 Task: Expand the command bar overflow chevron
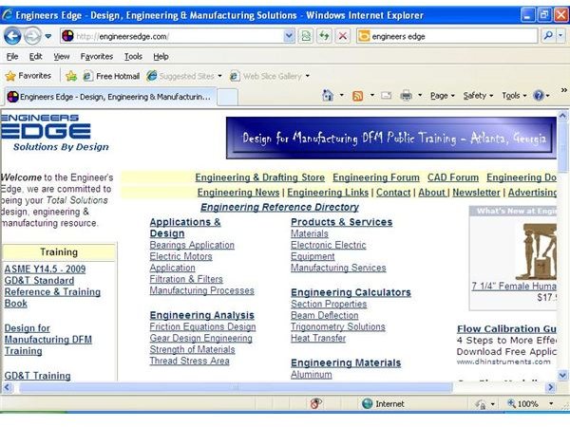coord(563,90)
